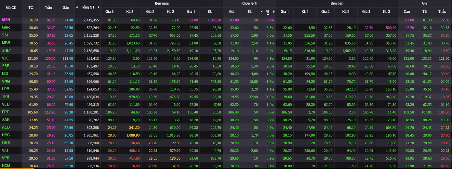This screenshot has height=169, width=452.
Task: Click the Cao column header
Action: point(407,12)
